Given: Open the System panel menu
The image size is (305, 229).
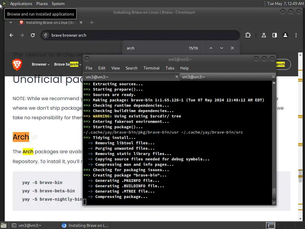Looking at the screenshot, I should click(x=58, y=4).
